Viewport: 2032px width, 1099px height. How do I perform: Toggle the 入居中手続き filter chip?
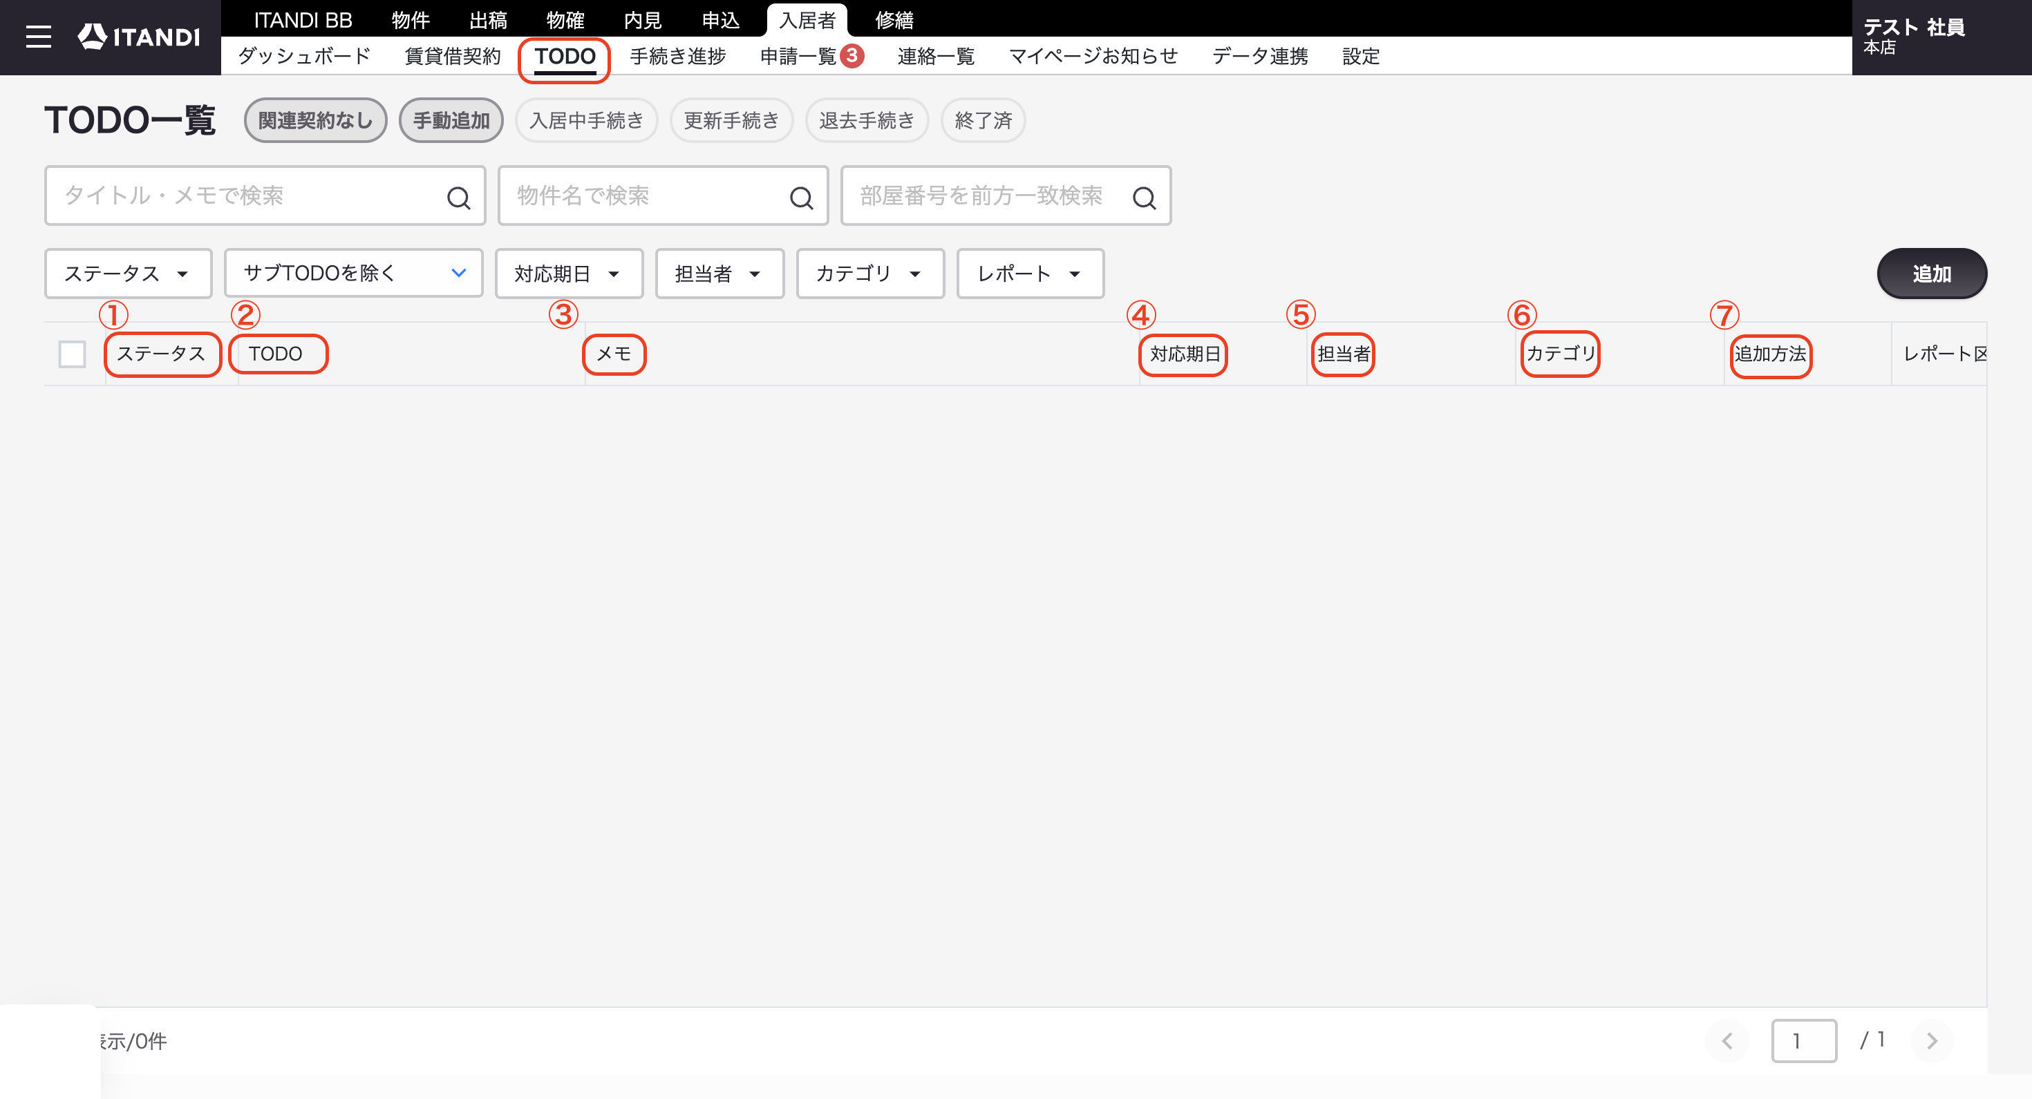587,121
